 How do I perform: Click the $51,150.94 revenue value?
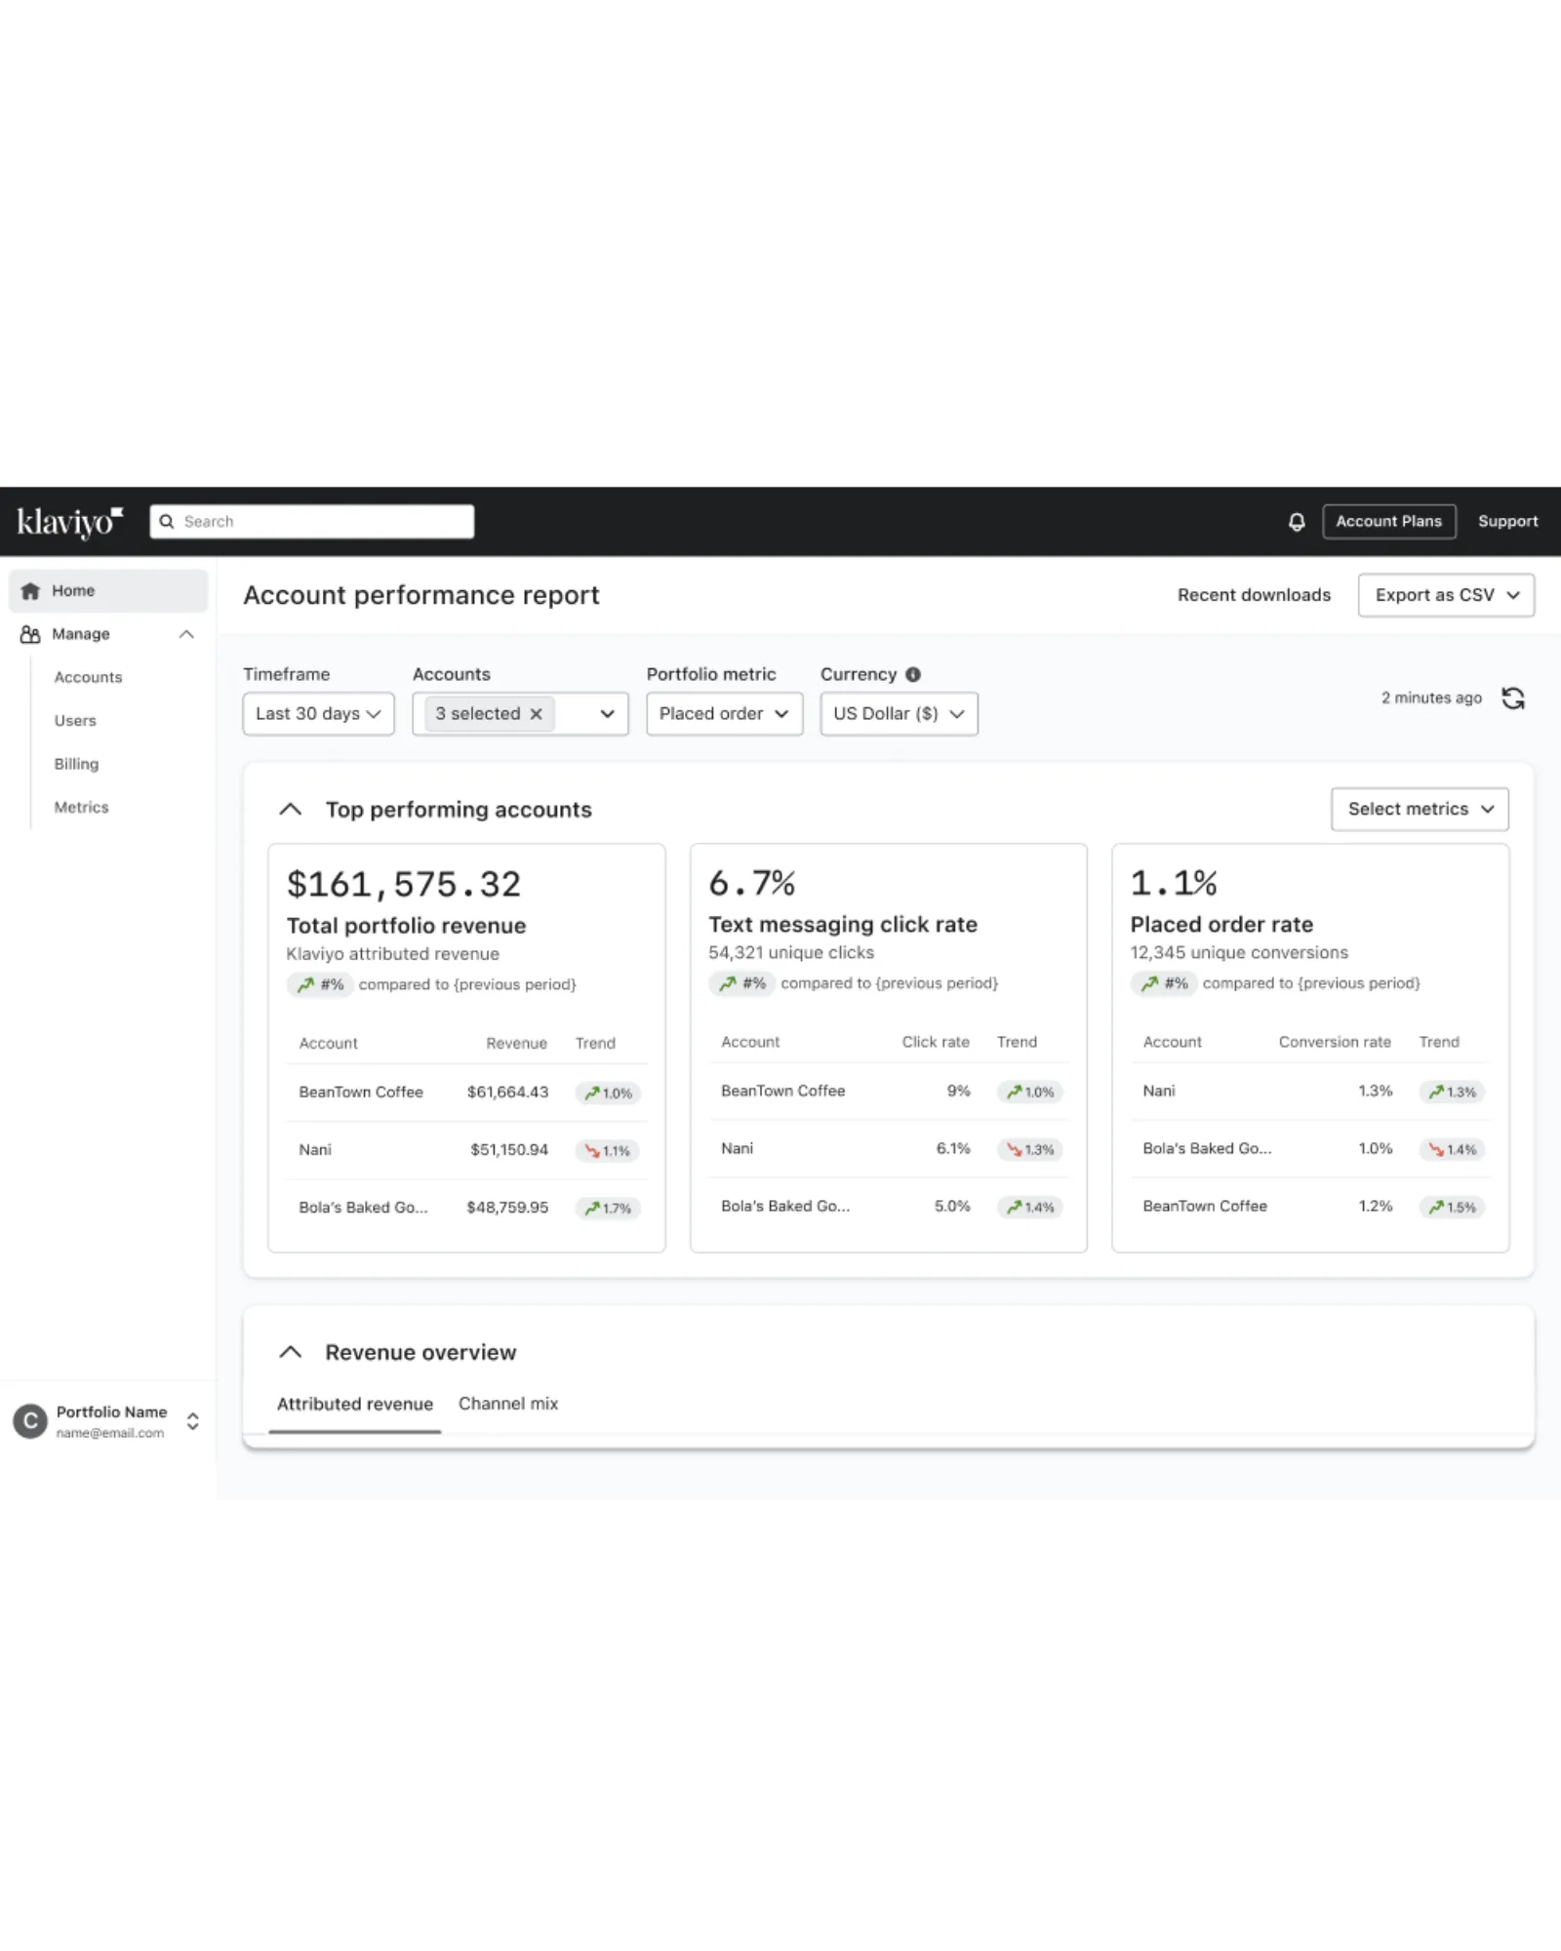click(509, 1150)
